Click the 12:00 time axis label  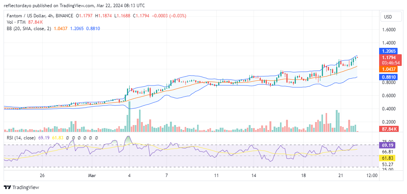click(x=372, y=176)
